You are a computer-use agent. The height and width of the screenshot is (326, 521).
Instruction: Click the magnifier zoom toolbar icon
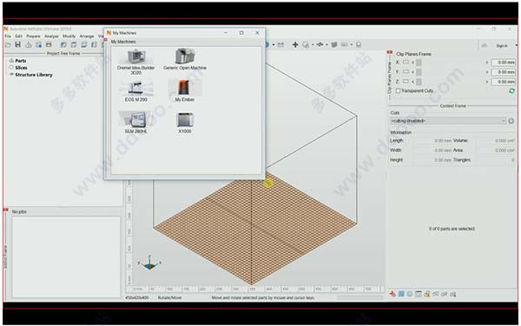[x=306, y=44]
